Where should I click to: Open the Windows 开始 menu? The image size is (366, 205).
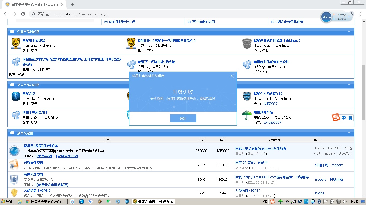(7, 202)
